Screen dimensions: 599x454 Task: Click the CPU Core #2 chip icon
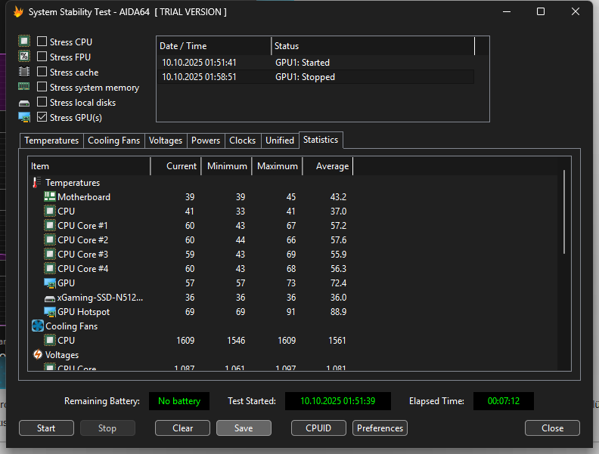[50, 240]
